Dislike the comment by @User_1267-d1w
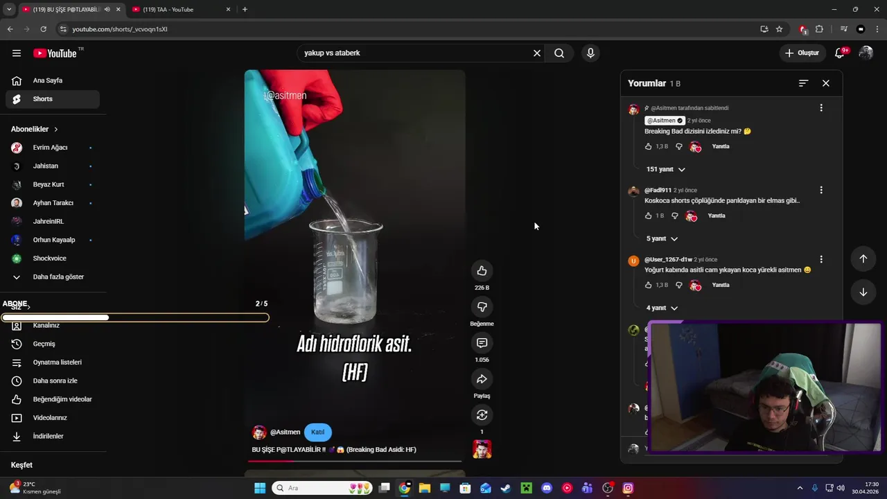 (x=678, y=285)
